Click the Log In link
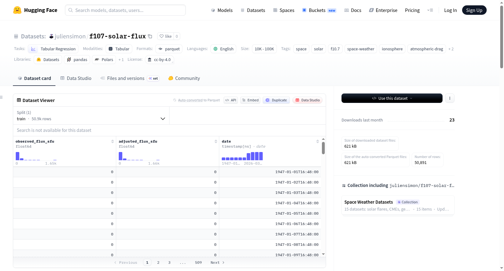The width and height of the screenshot is (504, 271). coord(450,10)
